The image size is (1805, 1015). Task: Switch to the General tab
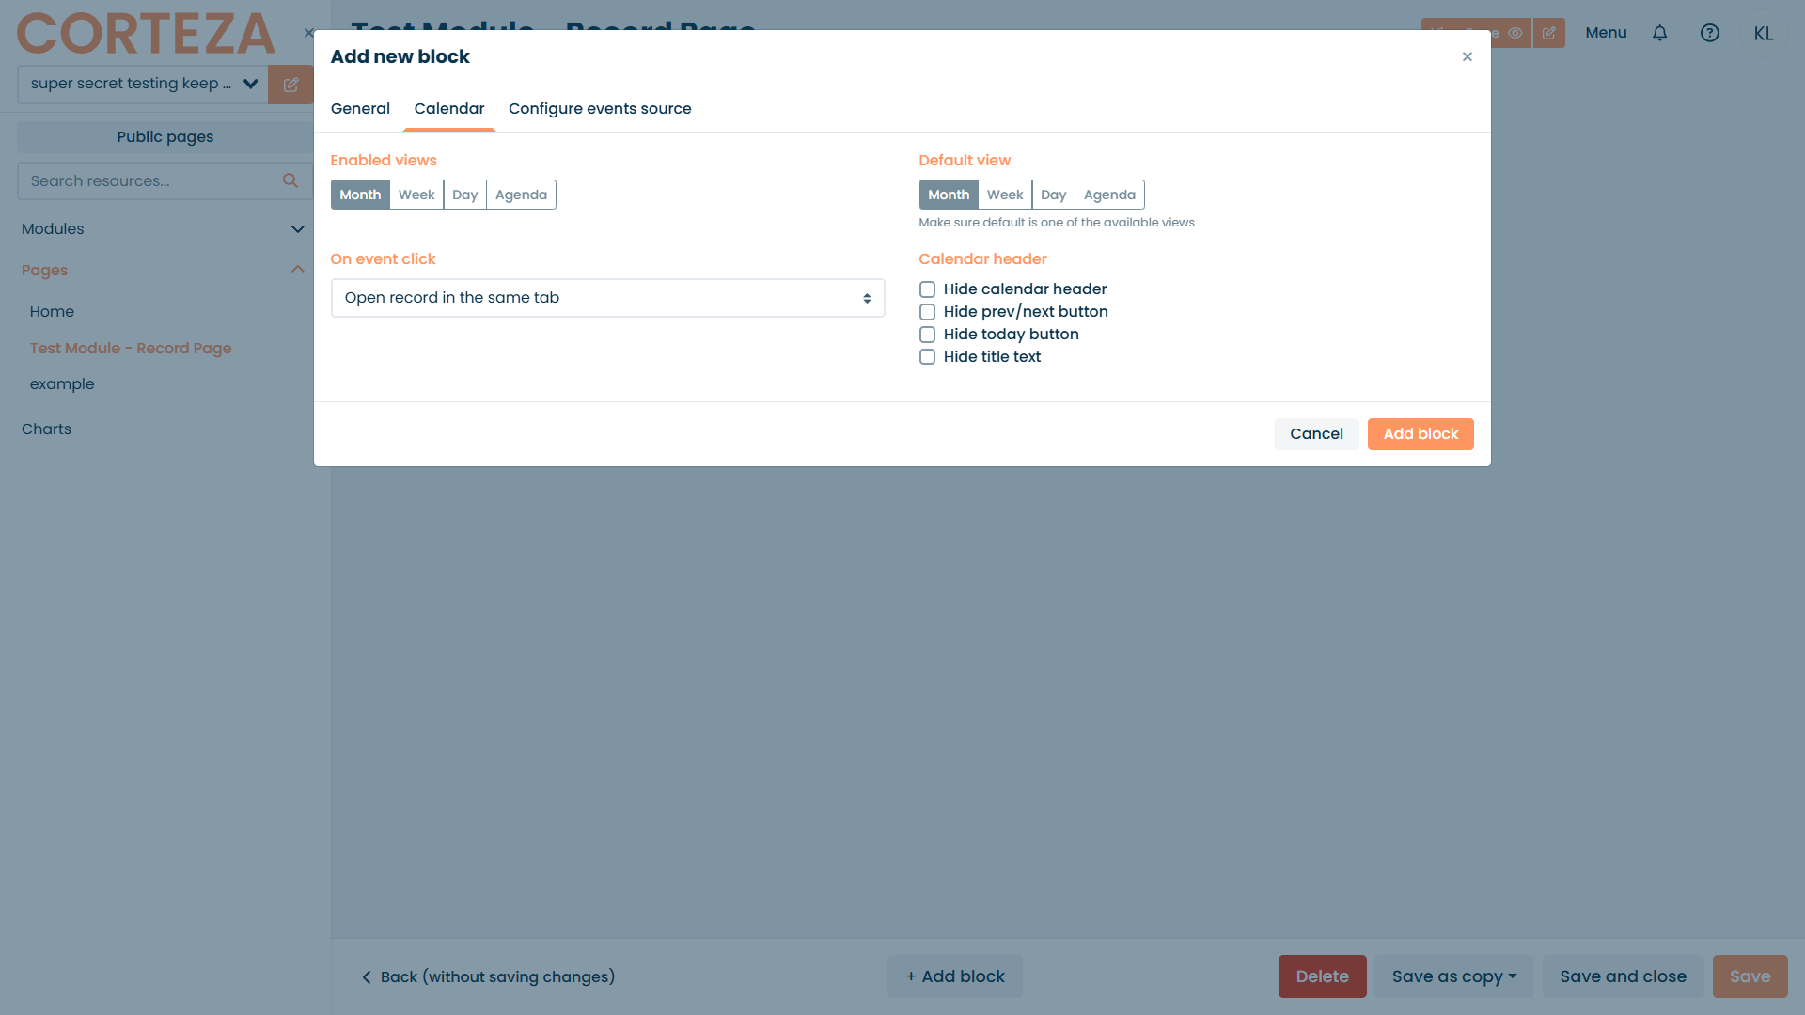point(360,109)
